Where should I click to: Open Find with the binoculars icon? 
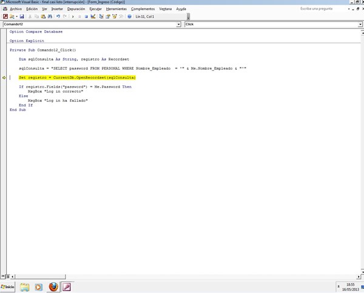pos(50,16)
